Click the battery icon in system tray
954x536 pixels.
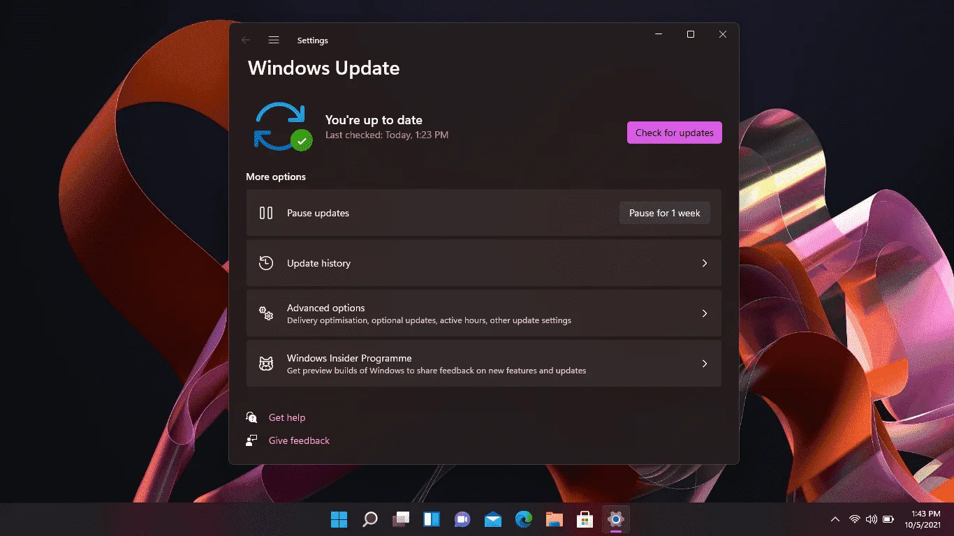click(x=888, y=519)
